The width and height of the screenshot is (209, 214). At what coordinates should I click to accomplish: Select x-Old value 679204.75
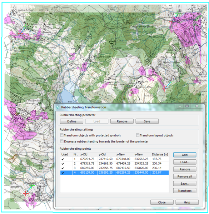[87, 159]
